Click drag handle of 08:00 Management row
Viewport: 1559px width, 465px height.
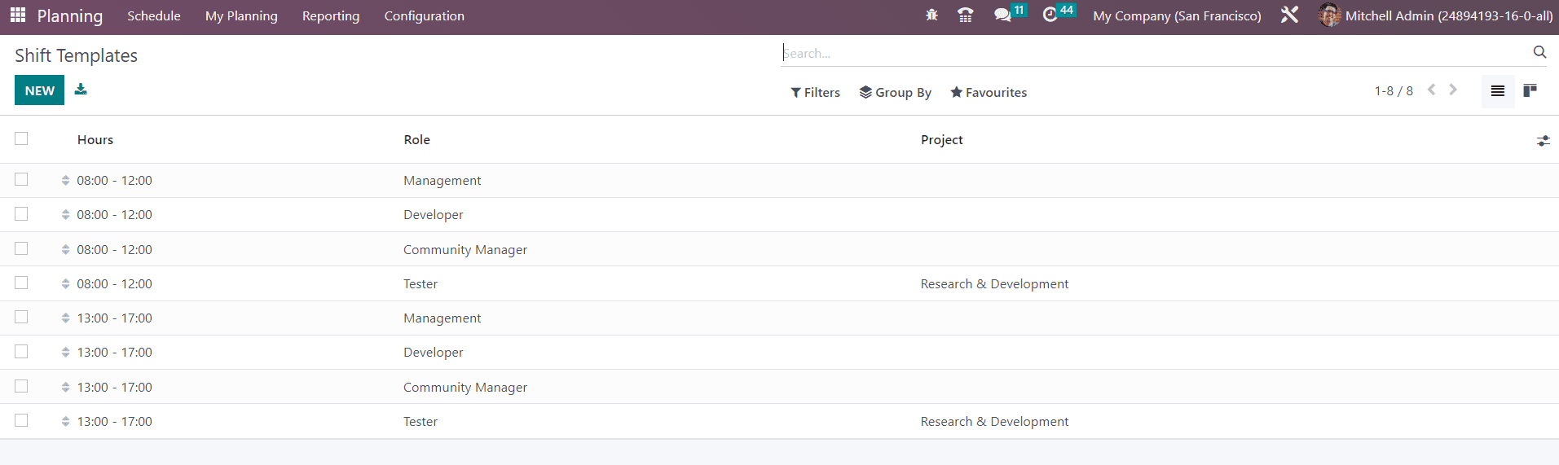click(x=65, y=181)
